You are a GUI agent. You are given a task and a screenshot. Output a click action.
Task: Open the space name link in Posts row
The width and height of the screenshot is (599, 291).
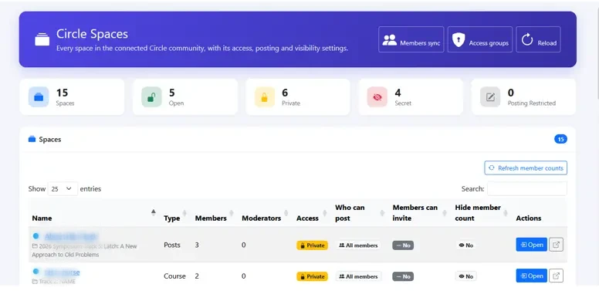click(x=71, y=236)
